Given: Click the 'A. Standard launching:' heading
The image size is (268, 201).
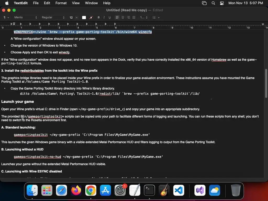Looking at the screenshot, I should (x=19, y=127).
